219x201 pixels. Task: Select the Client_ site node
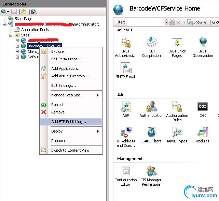[33, 51]
